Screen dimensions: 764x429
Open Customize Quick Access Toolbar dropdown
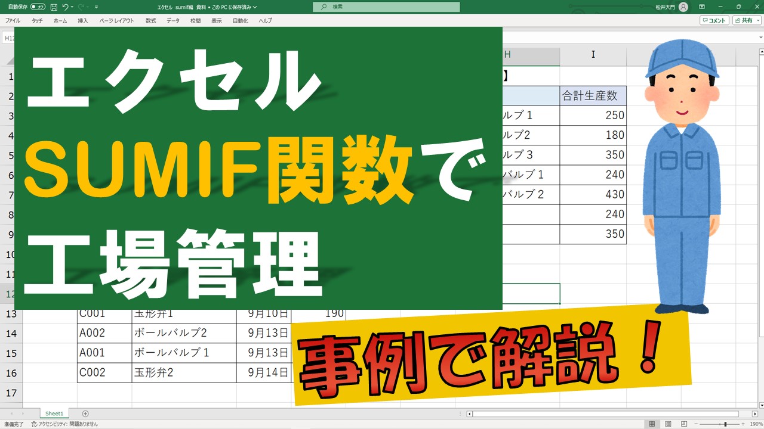click(x=95, y=7)
